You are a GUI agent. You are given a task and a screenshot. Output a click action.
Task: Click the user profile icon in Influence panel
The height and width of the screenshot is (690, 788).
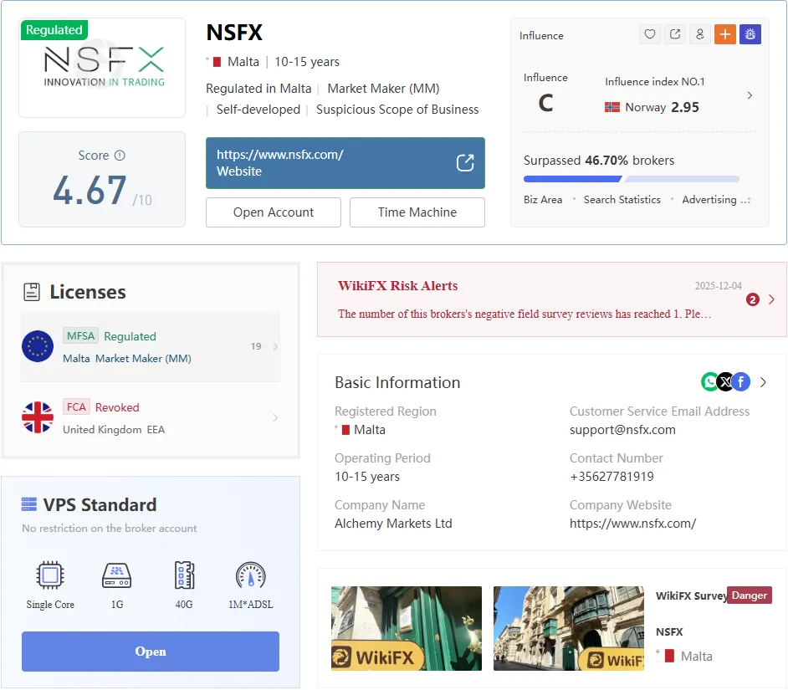click(x=700, y=34)
